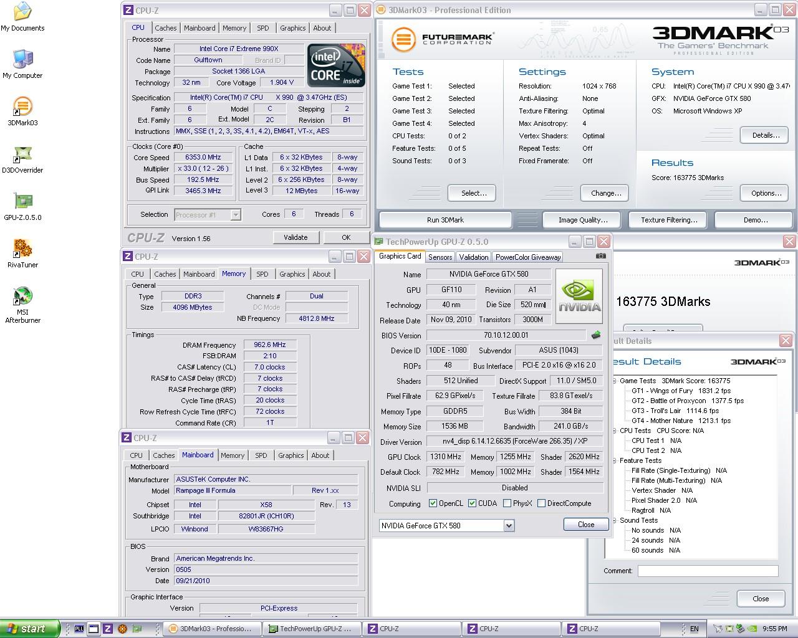Open the Sensors tab in GPU-Z
This screenshot has height=638, width=798.
(x=440, y=257)
